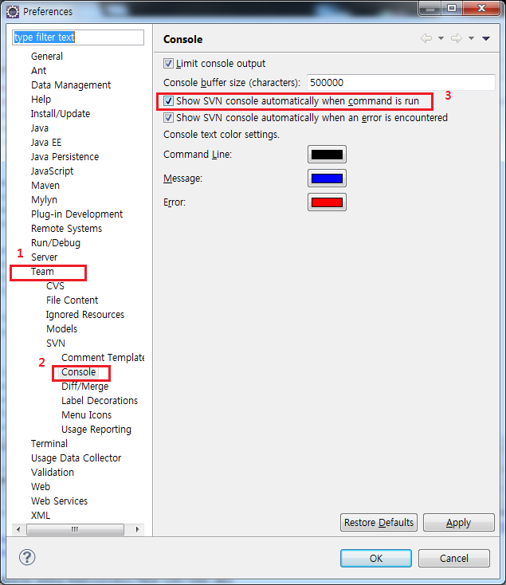Open the back history dropdown arrow
The width and height of the screenshot is (506, 585).
441,38
